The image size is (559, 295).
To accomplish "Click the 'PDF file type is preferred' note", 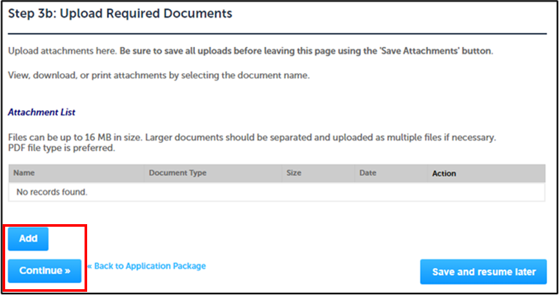I will pos(61,148).
